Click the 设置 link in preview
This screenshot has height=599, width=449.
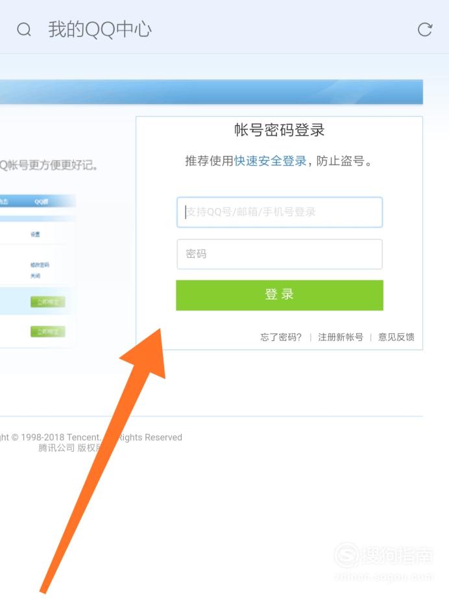pyautogui.click(x=35, y=234)
